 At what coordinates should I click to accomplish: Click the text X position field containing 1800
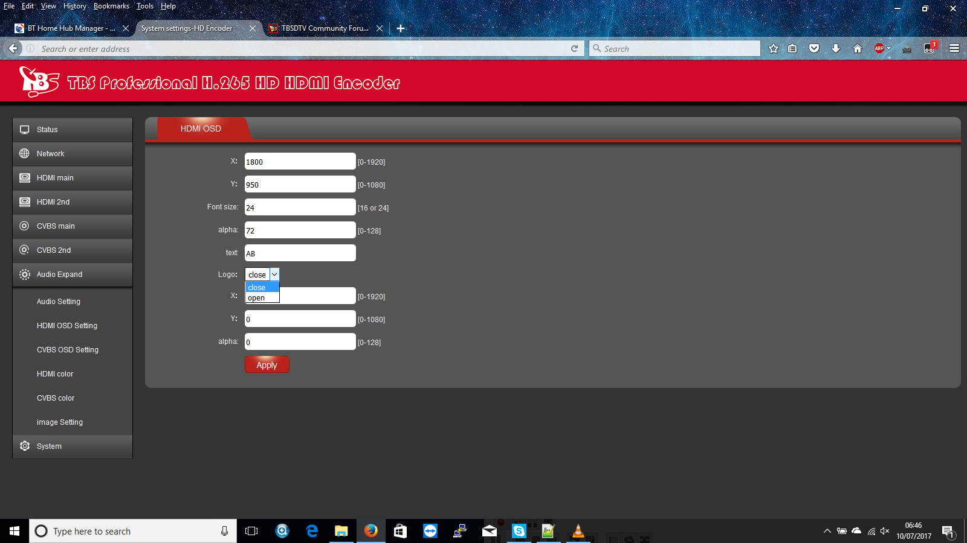[x=300, y=162]
